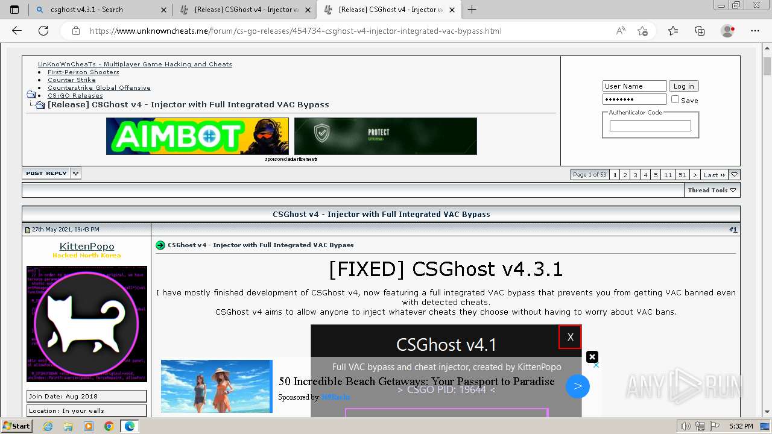Click the Authenticator Code field

[x=650, y=125]
